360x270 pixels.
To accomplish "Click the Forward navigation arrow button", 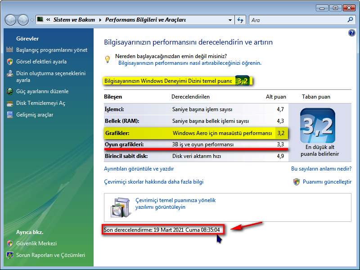I will click(23, 20).
